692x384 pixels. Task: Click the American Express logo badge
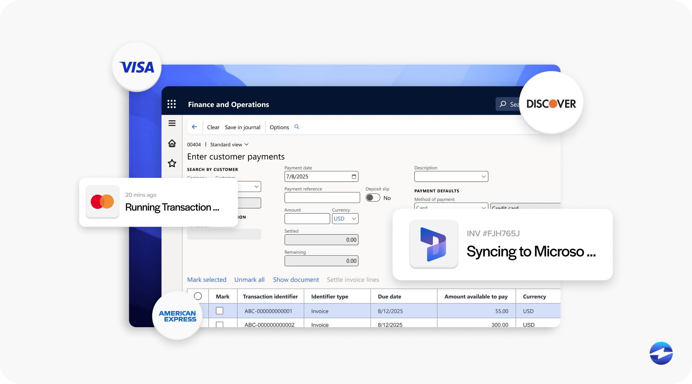coord(177,316)
